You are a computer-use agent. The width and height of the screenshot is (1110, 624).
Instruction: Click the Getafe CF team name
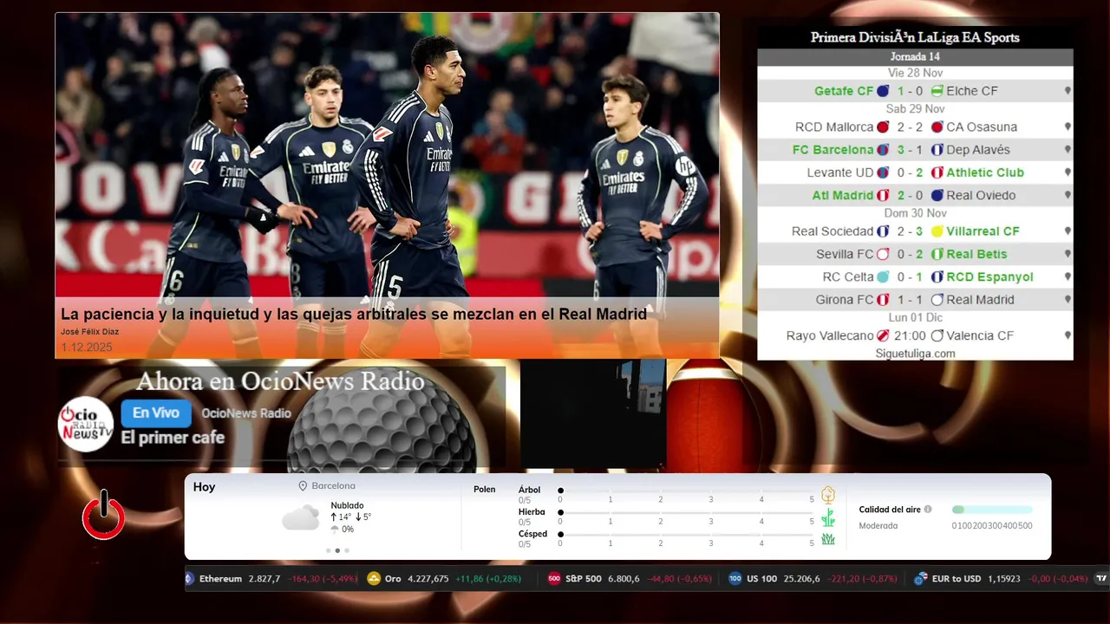coord(844,91)
